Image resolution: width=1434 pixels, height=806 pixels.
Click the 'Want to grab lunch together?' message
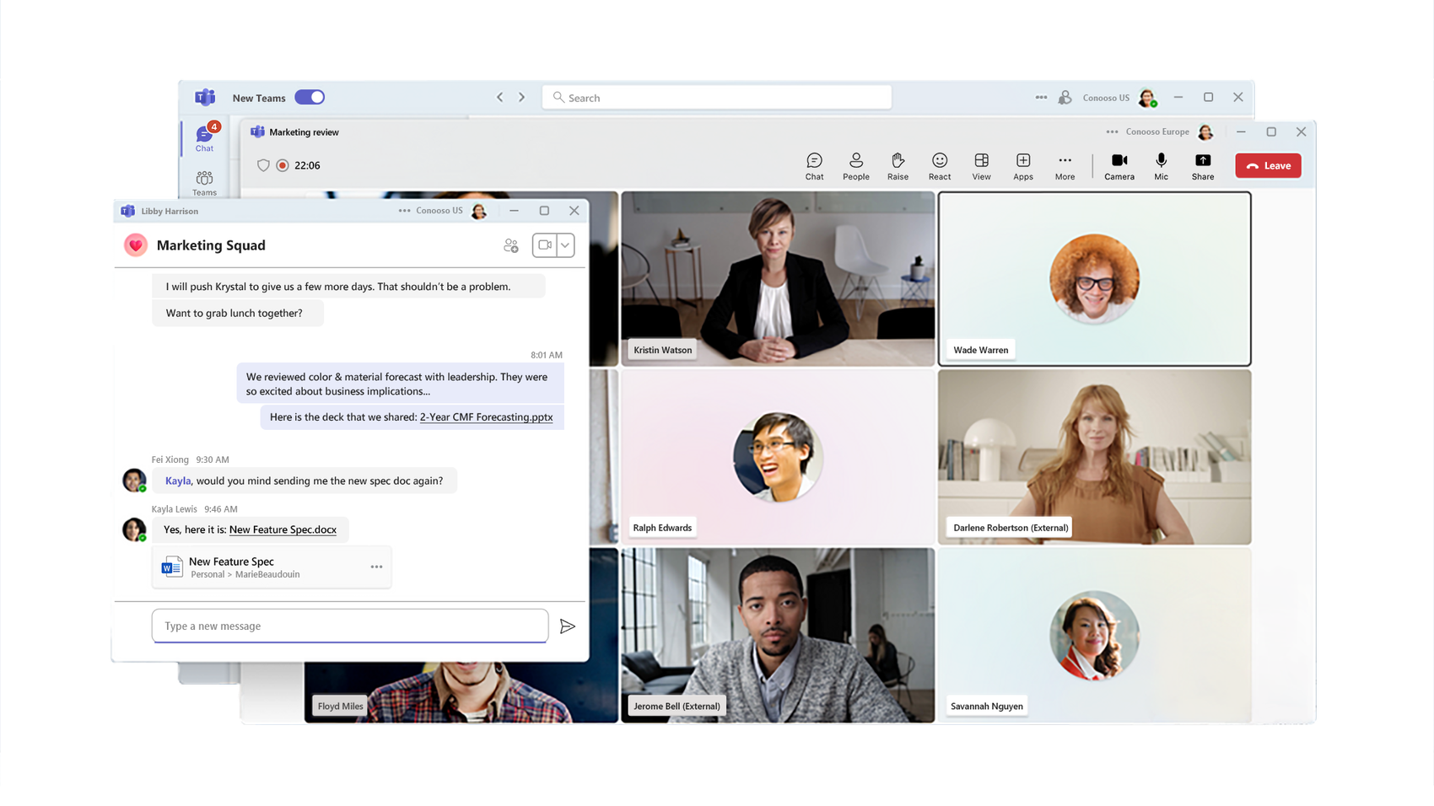click(238, 313)
